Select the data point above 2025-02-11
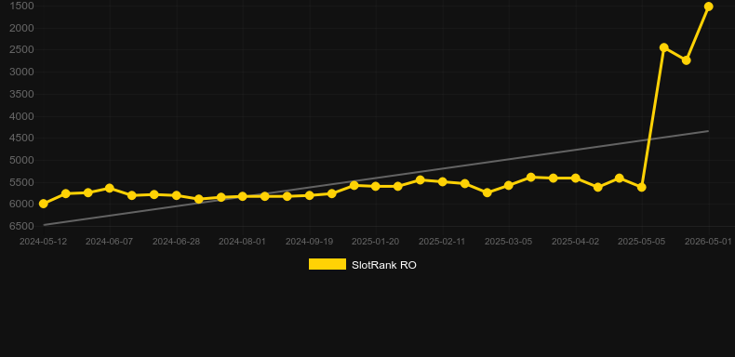Image resolution: width=735 pixels, height=357 pixels. coord(443,182)
